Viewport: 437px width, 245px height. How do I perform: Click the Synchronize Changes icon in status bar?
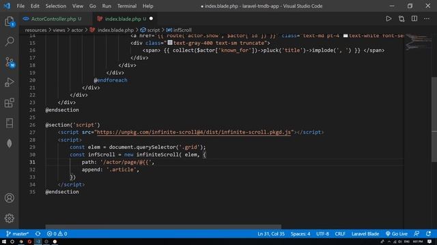38,234
